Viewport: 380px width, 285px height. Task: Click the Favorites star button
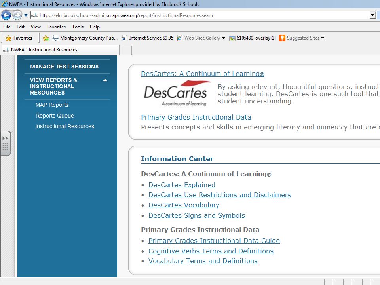pos(19,38)
